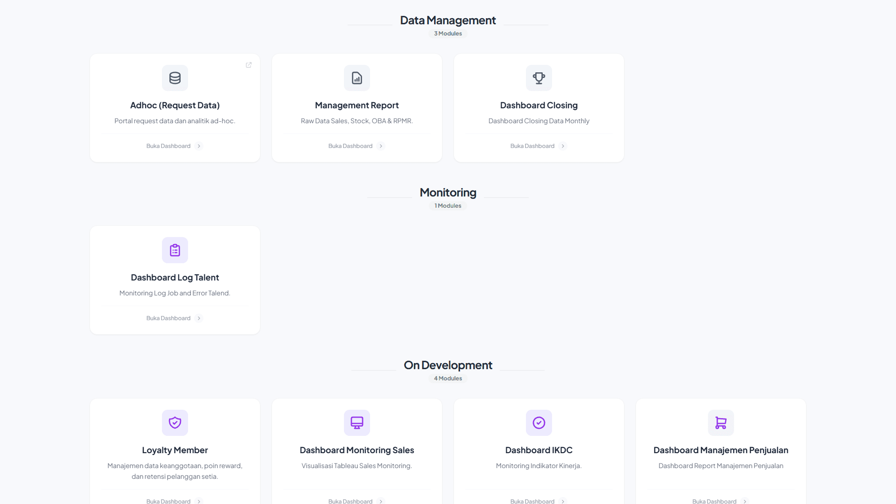The image size is (896, 504).
Task: Select the Dashboard Manajemen Penjualan title
Action: click(721, 450)
